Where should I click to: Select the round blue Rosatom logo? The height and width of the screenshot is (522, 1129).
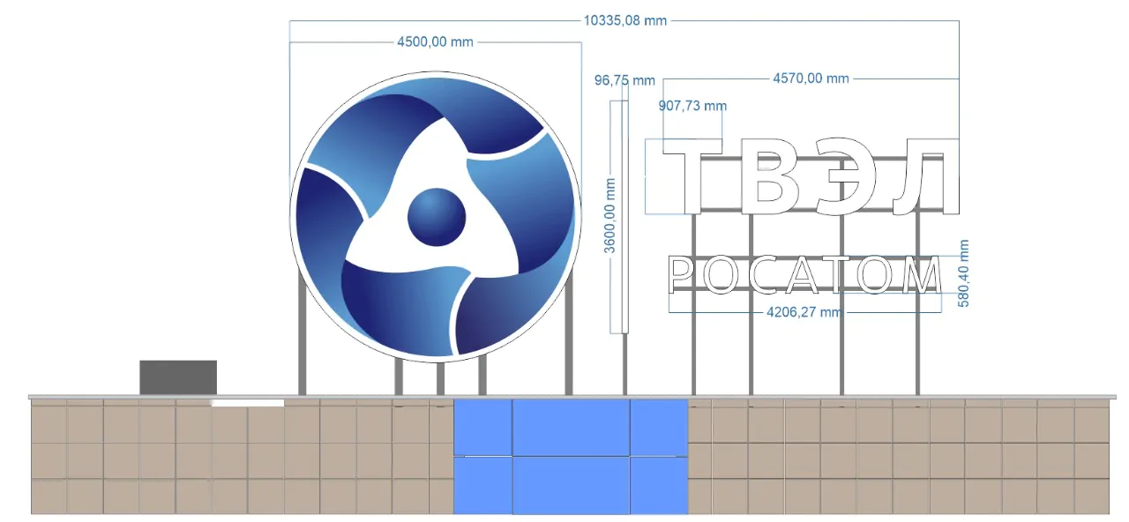[x=436, y=216]
